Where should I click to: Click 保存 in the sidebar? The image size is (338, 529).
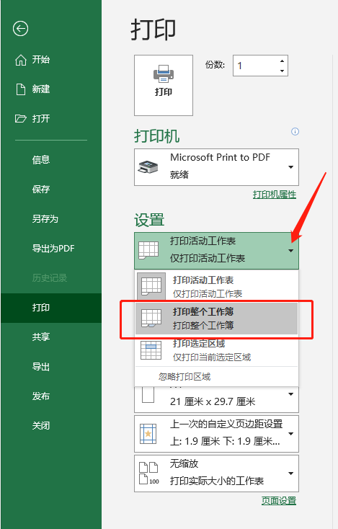[41, 189]
